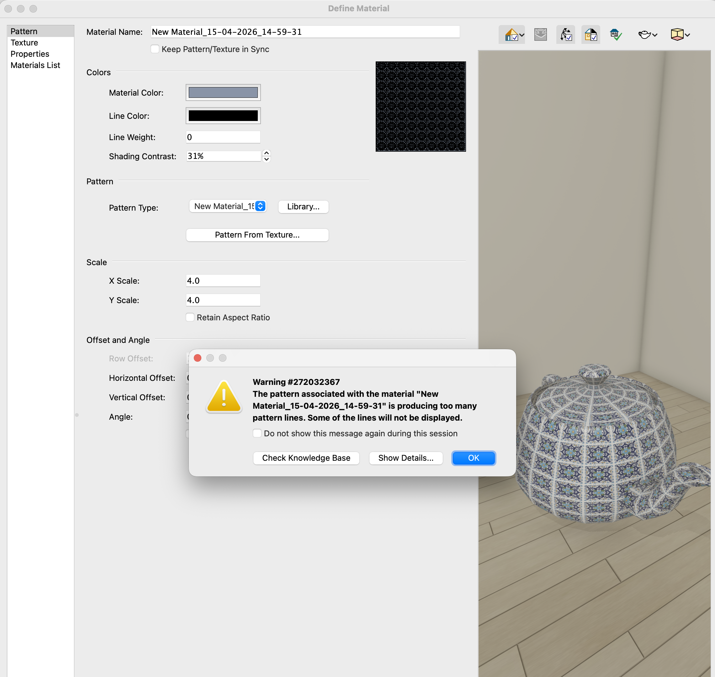This screenshot has height=677, width=715.
Task: Open the Materials List panel
Action: pyautogui.click(x=35, y=65)
